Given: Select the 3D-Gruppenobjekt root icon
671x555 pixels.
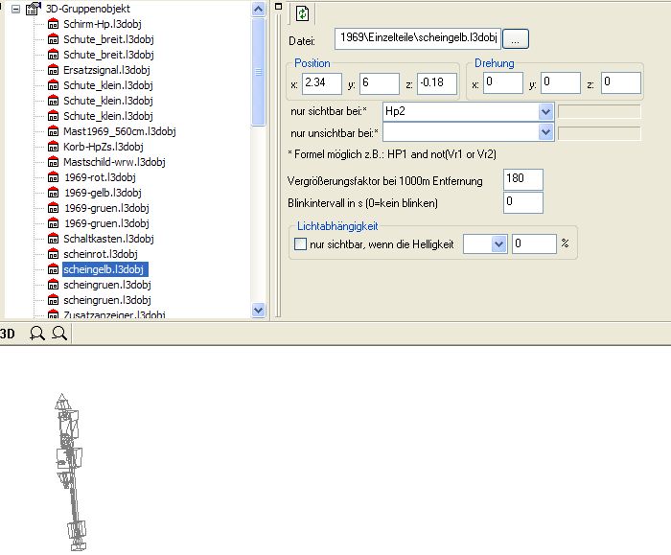Looking at the screenshot, I should 34,8.
